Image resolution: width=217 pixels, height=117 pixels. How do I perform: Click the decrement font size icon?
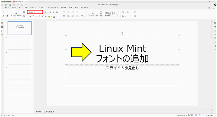[53, 12]
